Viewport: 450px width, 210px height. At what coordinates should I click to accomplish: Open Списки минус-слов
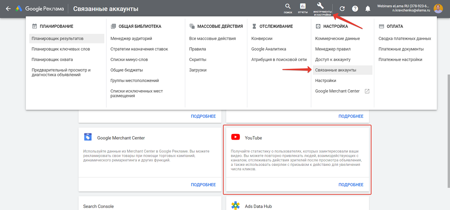coord(129,60)
